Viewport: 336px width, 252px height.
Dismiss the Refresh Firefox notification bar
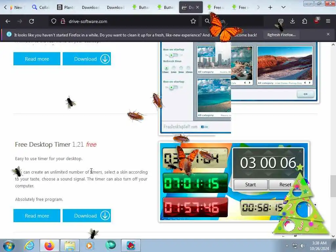328,34
